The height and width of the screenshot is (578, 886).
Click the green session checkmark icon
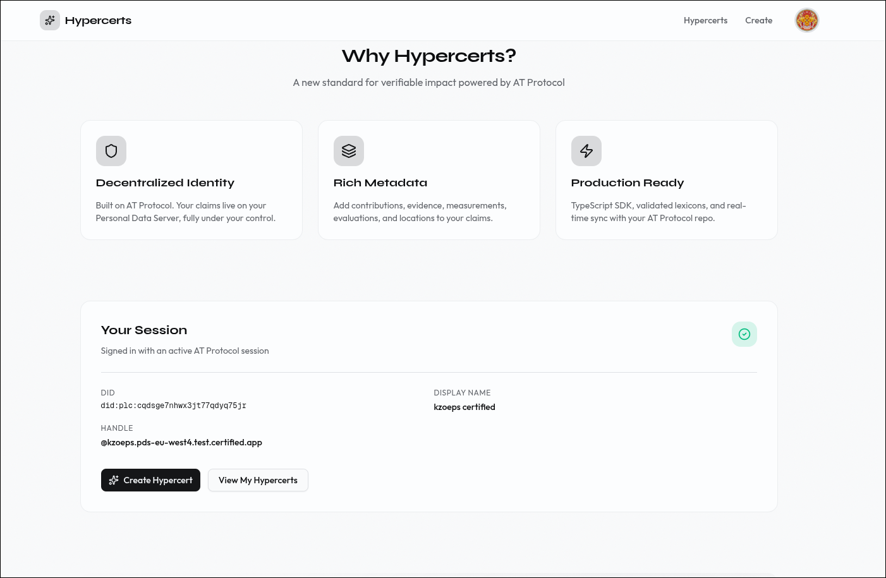[744, 334]
